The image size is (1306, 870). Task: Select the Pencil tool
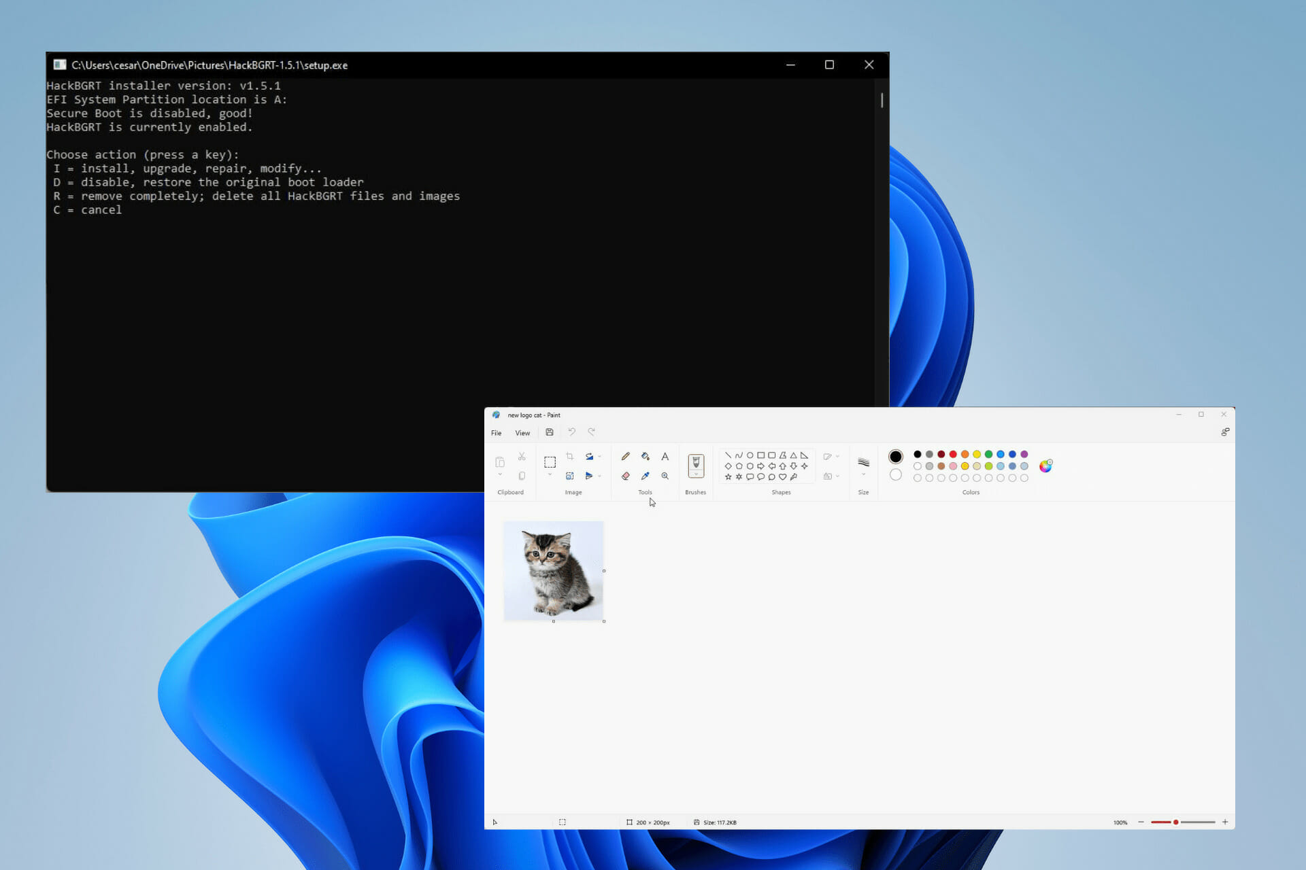(625, 456)
